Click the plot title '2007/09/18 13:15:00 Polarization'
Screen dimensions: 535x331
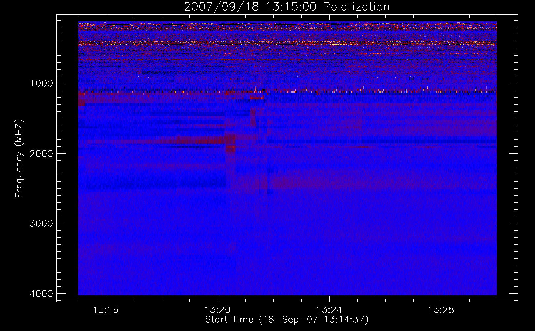tap(287, 7)
